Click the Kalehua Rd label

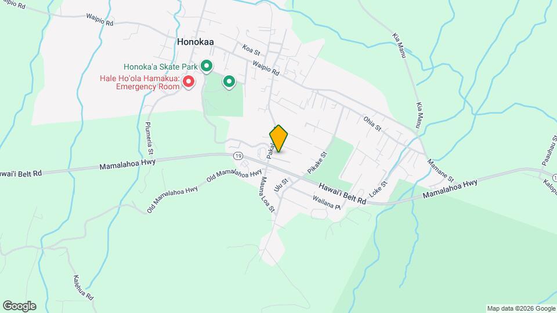point(83,287)
